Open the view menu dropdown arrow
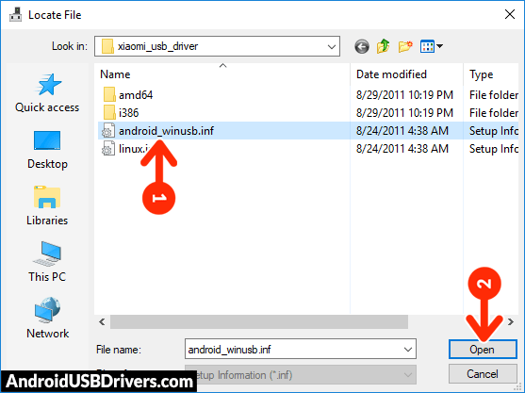 point(440,46)
